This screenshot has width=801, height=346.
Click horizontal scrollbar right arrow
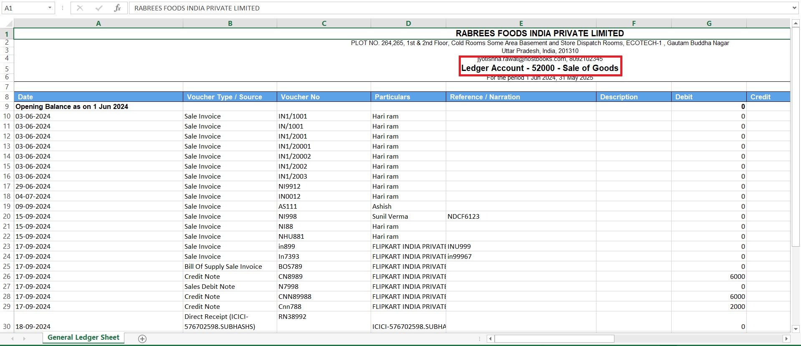[786, 338]
